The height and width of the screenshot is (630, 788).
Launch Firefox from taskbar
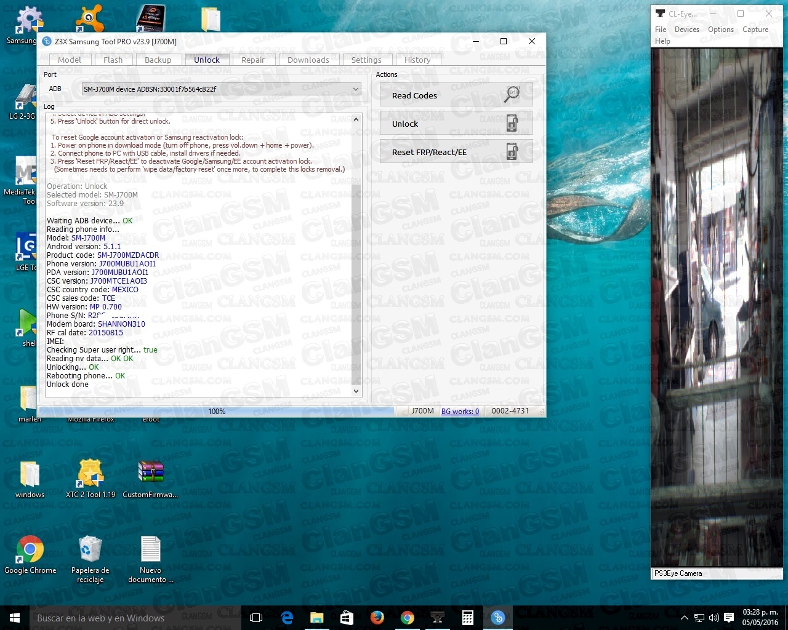click(x=377, y=618)
